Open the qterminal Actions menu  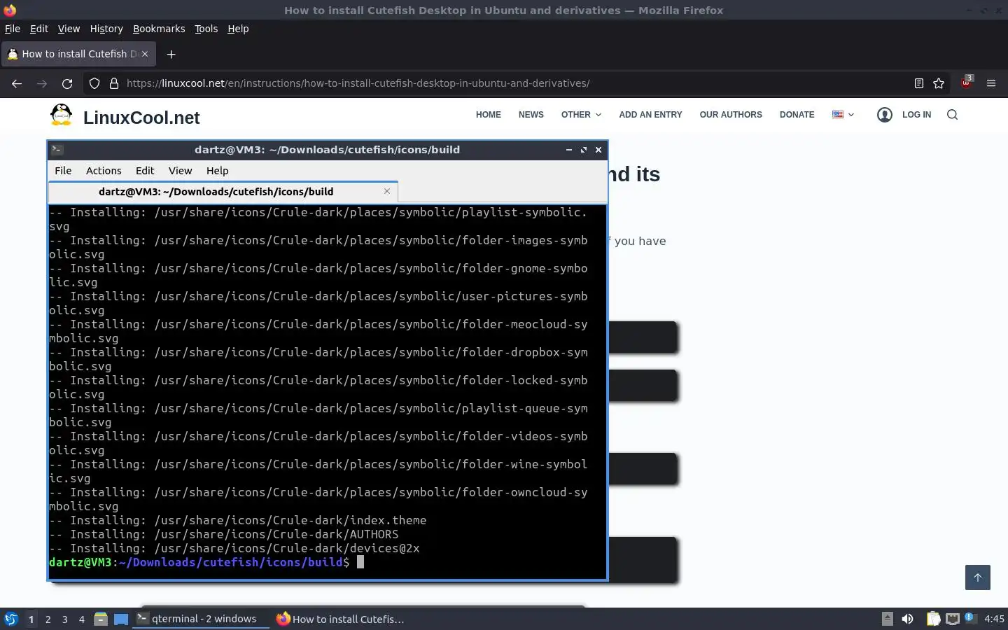(104, 171)
